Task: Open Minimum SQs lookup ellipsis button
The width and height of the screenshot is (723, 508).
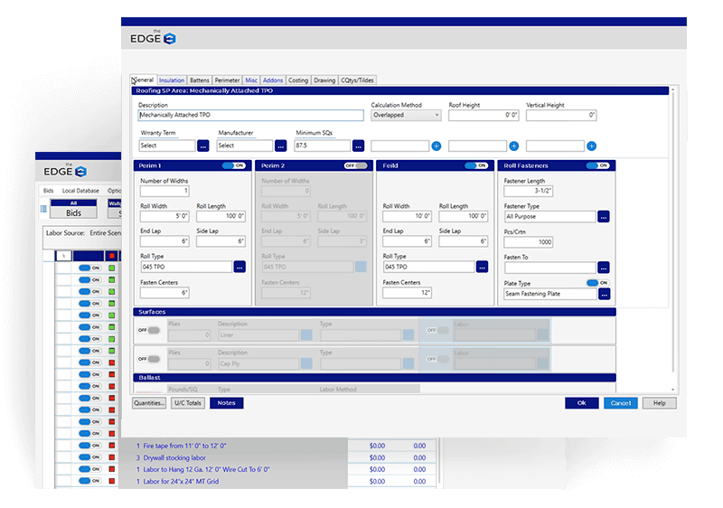Action: click(358, 146)
